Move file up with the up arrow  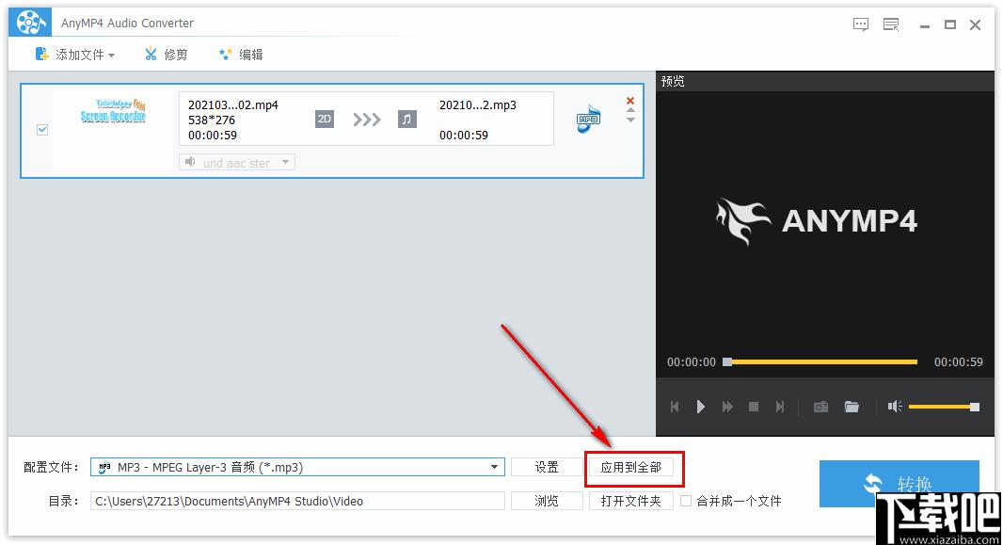630,110
